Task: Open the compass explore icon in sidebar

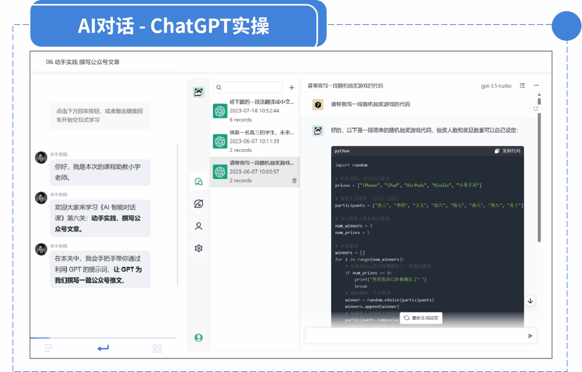Action: [198, 204]
